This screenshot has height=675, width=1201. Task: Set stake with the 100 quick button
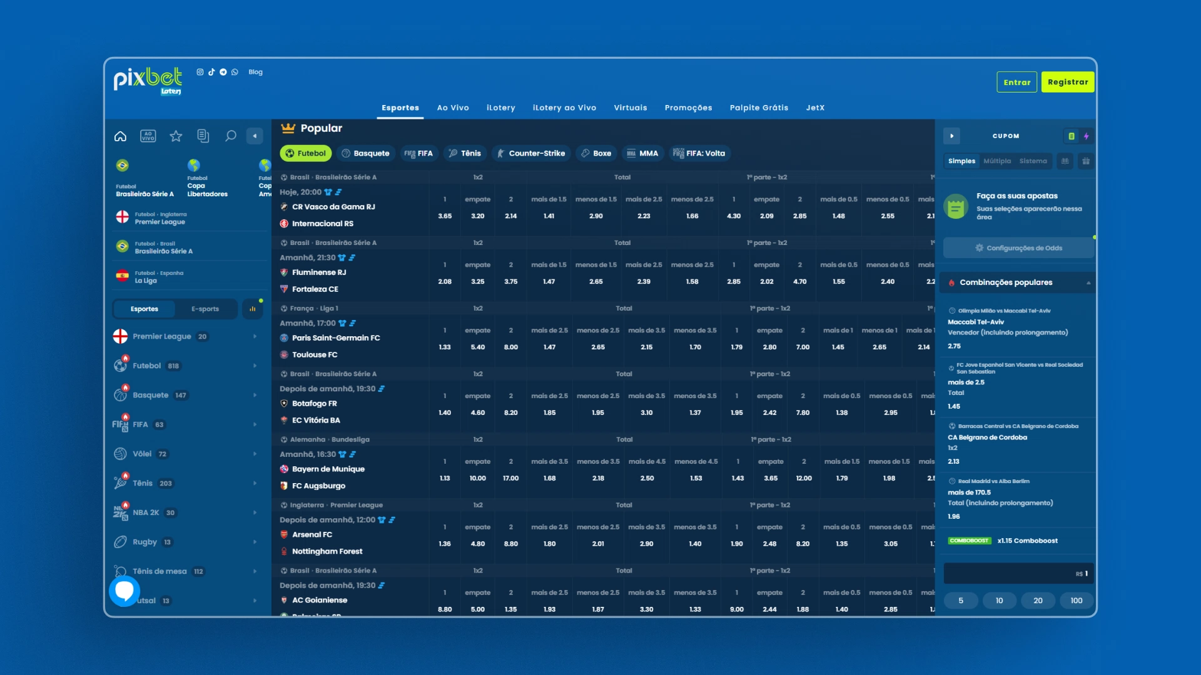[1076, 601]
